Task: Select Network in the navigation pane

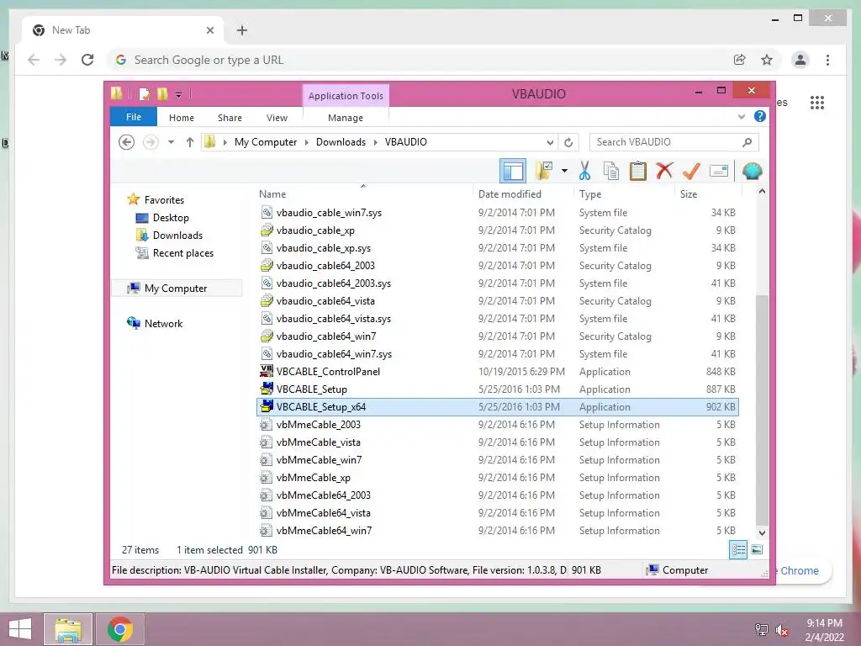Action: point(163,324)
